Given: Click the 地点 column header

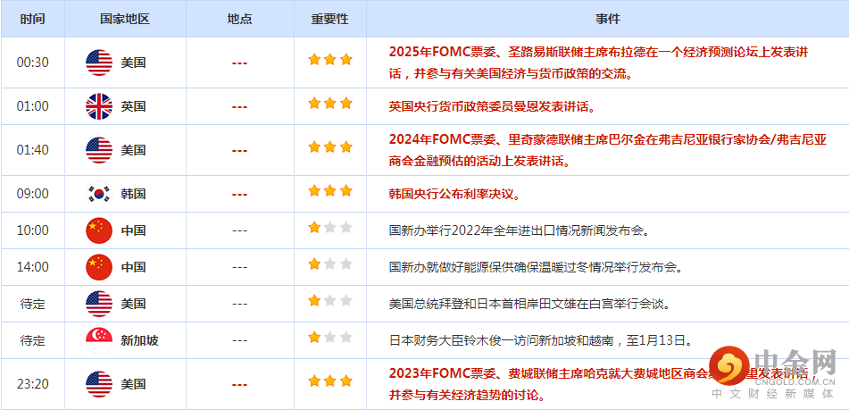Looking at the screenshot, I should 239,19.
